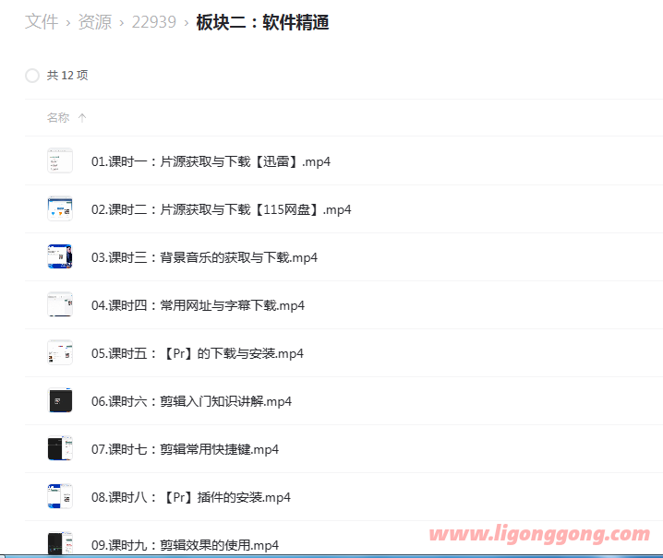Image resolution: width=663 pixels, height=558 pixels.
Task: Open thumbnail of 02.课时二 115网盘 video
Action: pos(60,208)
